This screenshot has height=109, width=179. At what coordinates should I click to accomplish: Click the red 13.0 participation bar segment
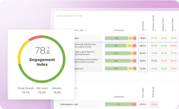[x=134, y=104]
